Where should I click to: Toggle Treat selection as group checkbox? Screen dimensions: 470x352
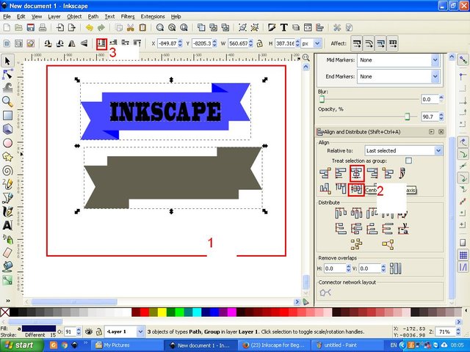point(408,161)
